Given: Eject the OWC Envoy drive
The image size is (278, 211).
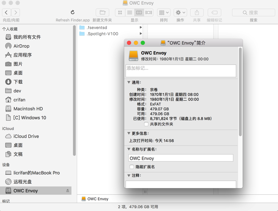Looking at the screenshot, I should point(68,191).
